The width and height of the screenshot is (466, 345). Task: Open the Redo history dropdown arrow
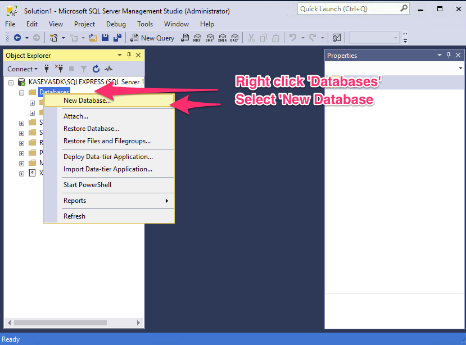pyautogui.click(x=323, y=38)
